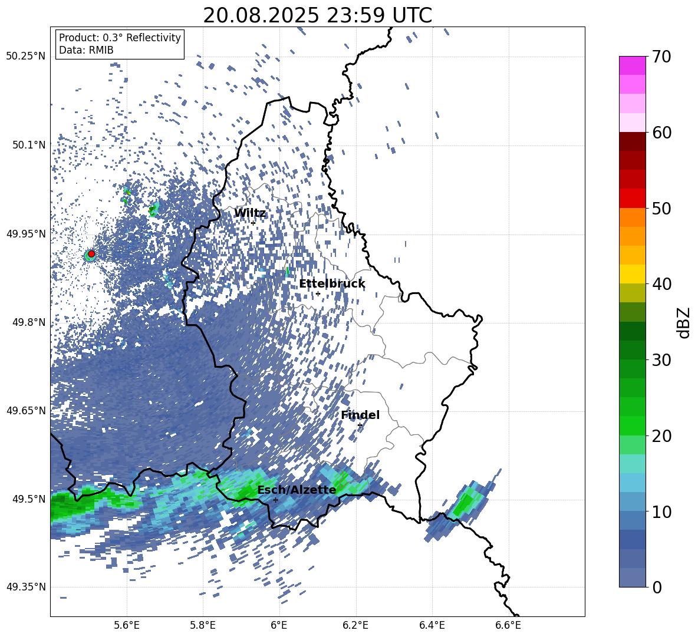Click the Ettelbruck station cross marker
Screen dimensions: 698x637
point(318,293)
